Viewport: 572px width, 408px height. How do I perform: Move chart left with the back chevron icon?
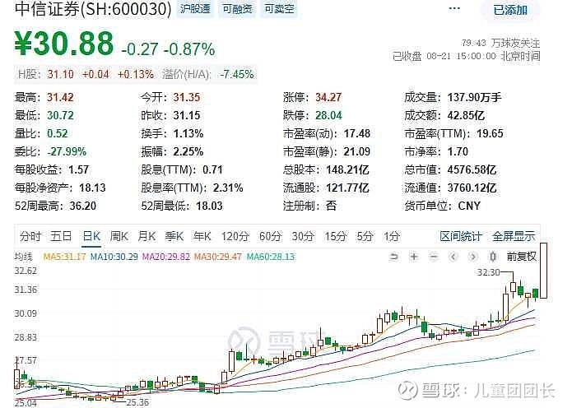tap(453, 257)
